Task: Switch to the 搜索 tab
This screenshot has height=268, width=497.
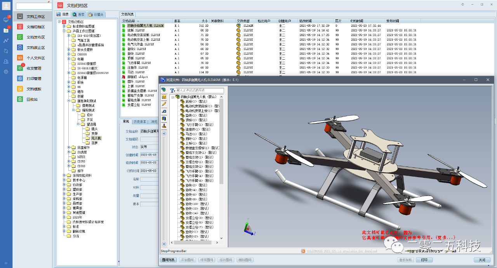Action: pyautogui.click(x=78, y=14)
